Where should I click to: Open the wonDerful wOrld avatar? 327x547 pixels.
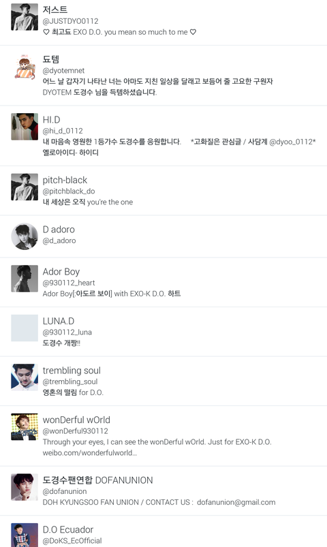click(x=25, y=426)
